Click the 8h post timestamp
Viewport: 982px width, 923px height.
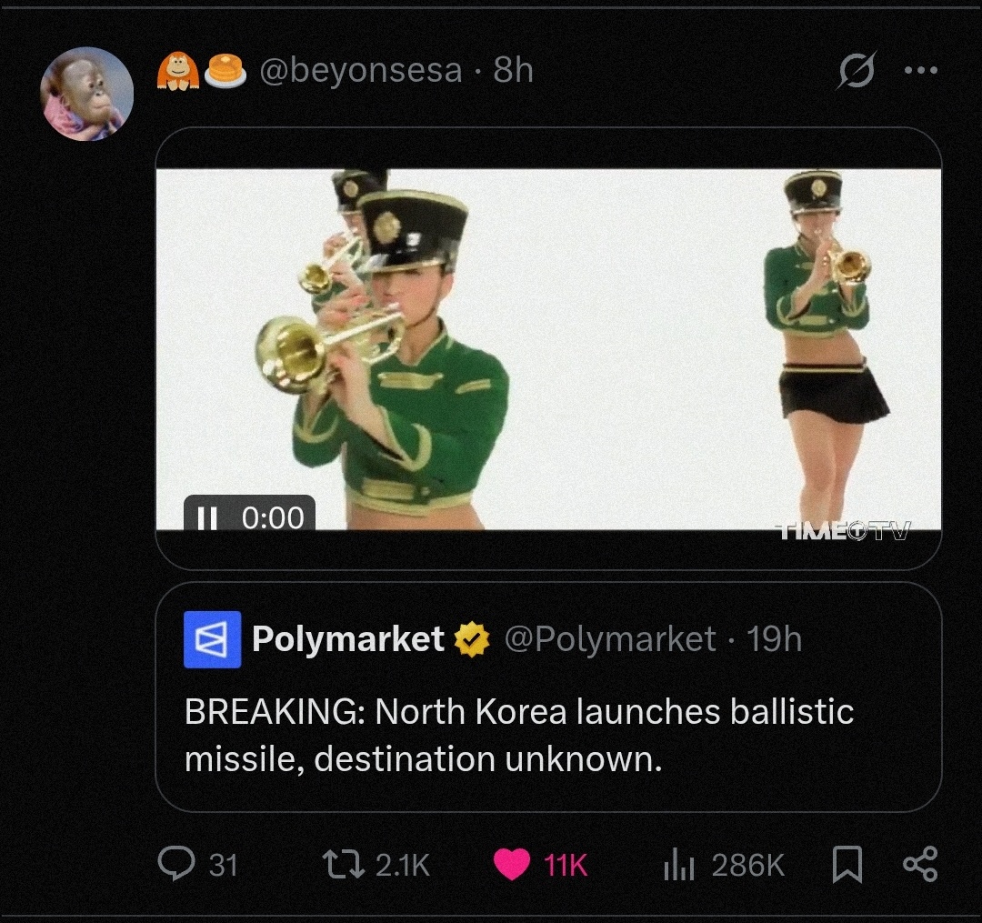(514, 70)
